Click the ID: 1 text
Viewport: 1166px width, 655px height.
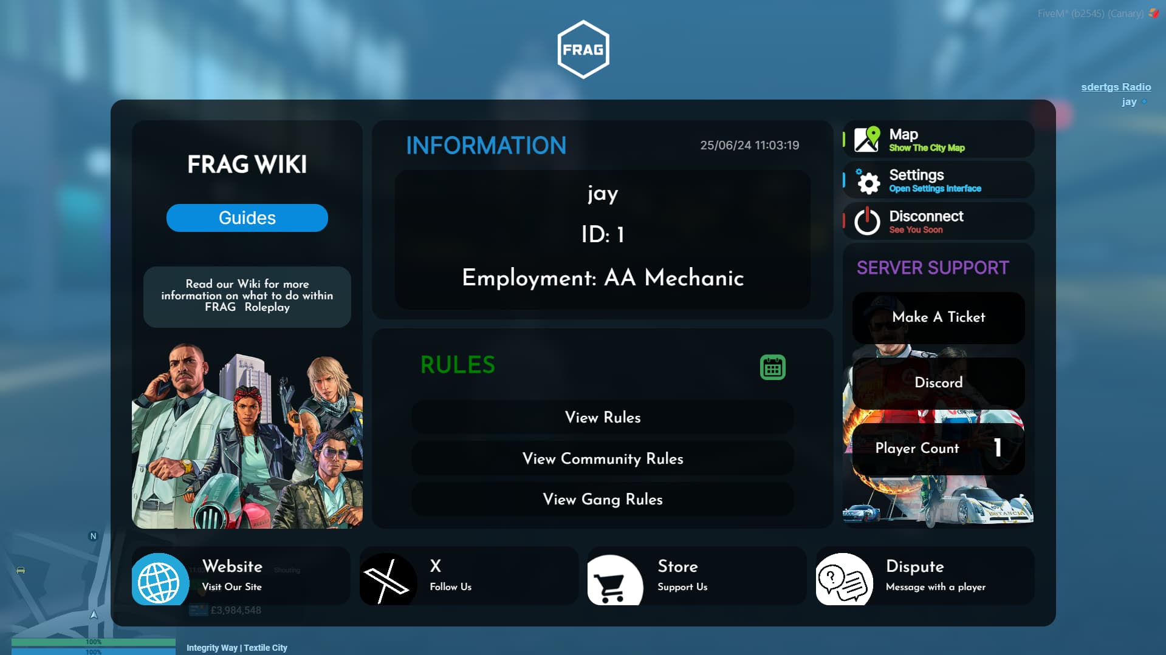[603, 235]
